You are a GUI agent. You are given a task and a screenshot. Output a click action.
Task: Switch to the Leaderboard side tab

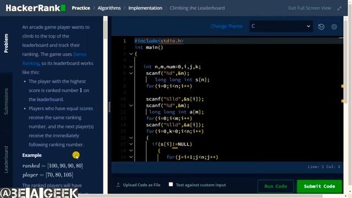click(6, 159)
